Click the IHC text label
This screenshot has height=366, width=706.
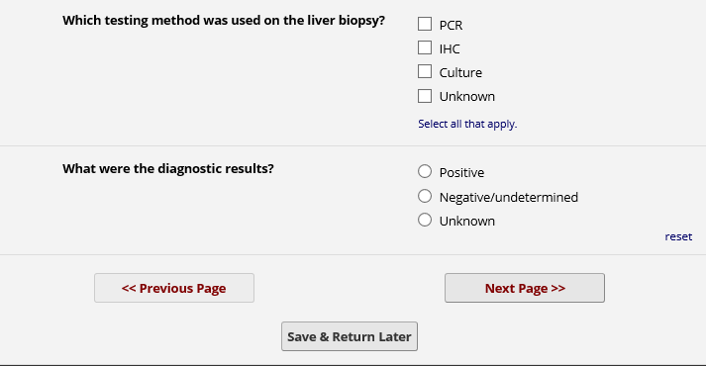pos(450,49)
